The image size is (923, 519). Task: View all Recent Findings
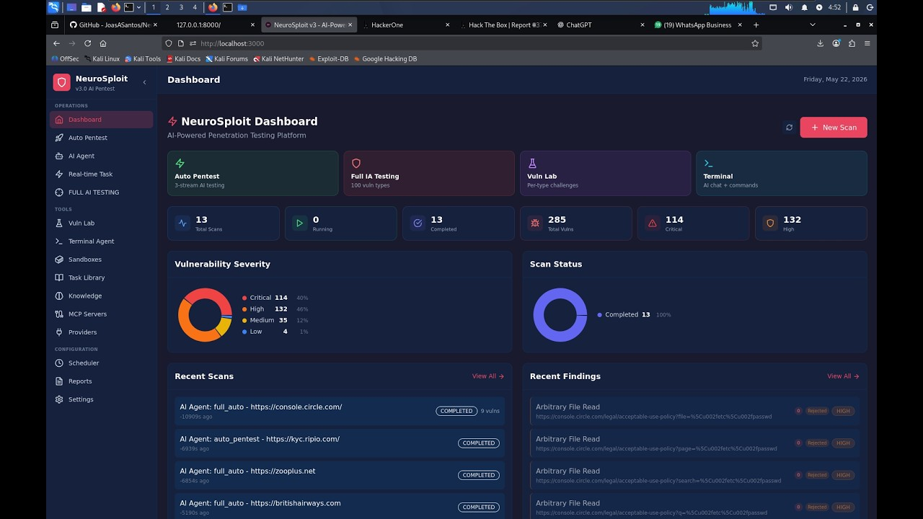(x=843, y=376)
